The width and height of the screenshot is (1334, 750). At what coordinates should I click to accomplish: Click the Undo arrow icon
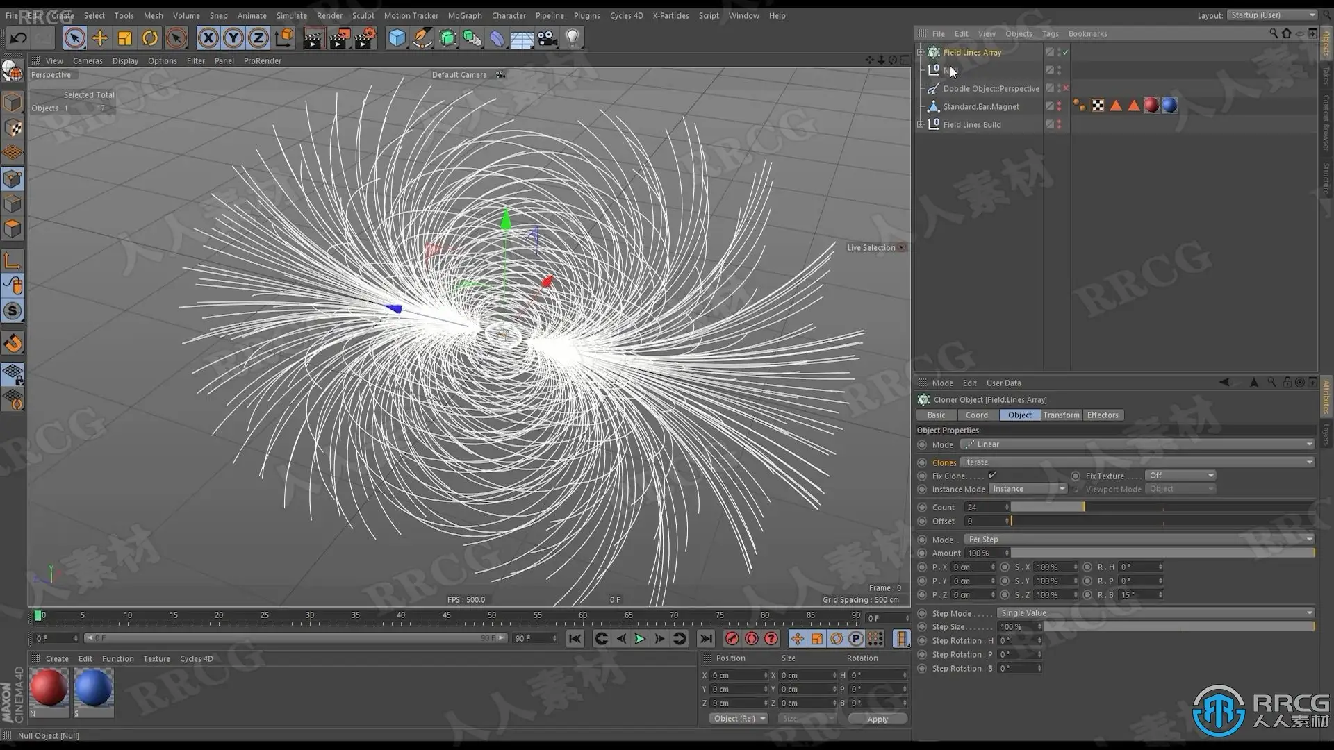[19, 38]
